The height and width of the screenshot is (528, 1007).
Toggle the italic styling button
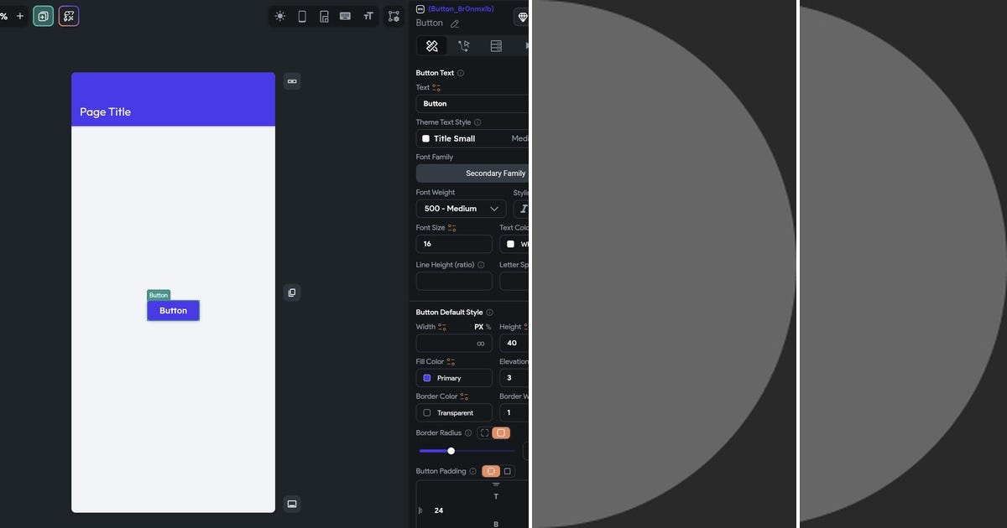click(x=522, y=209)
